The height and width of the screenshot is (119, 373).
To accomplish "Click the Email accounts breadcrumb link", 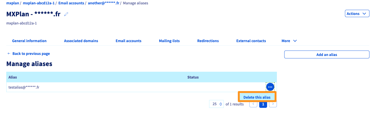I will [x=71, y=3].
